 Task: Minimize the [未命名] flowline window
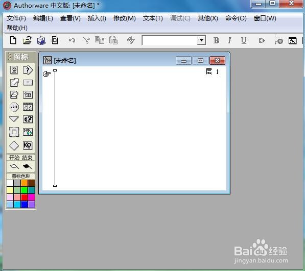183,61
